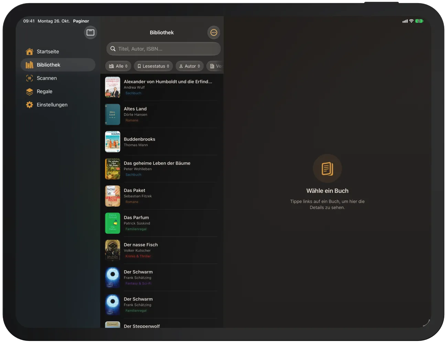This screenshot has width=447, height=343.
Task: Focus the Titel, Autor, ISBN search field
Action: pyautogui.click(x=164, y=49)
